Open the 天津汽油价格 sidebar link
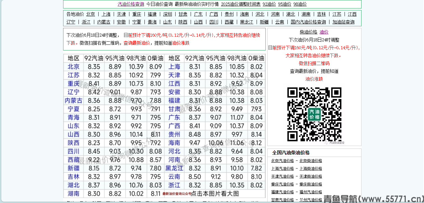This screenshot has height=203, width=424. pyautogui.click(x=283, y=176)
